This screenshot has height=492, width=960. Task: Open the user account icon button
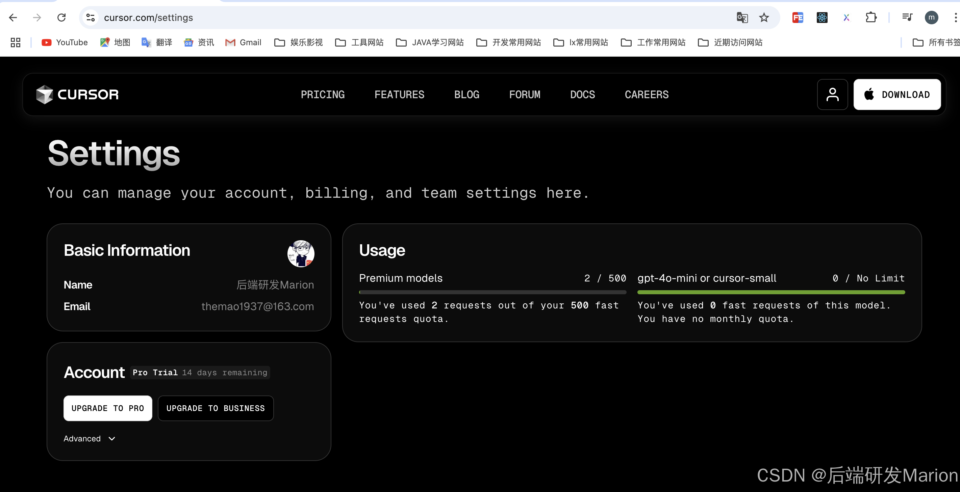tap(832, 94)
